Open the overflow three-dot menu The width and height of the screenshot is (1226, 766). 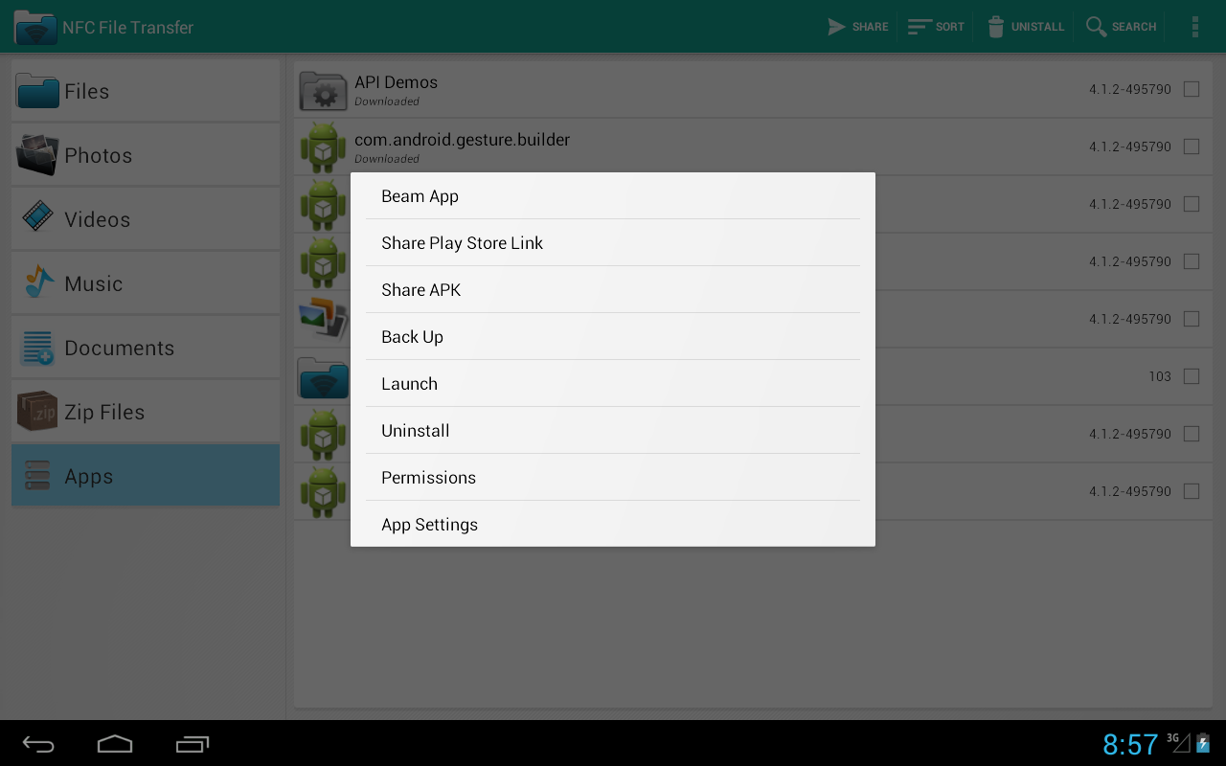point(1194,27)
